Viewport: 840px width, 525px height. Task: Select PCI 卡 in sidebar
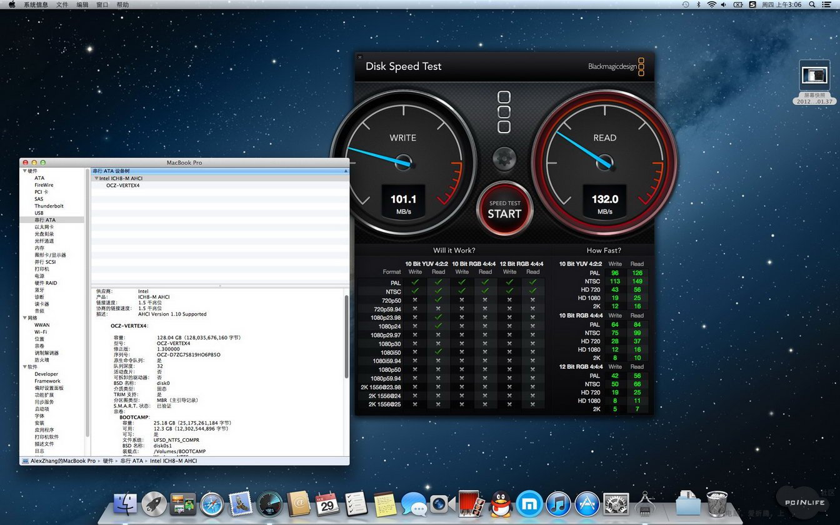click(x=41, y=192)
